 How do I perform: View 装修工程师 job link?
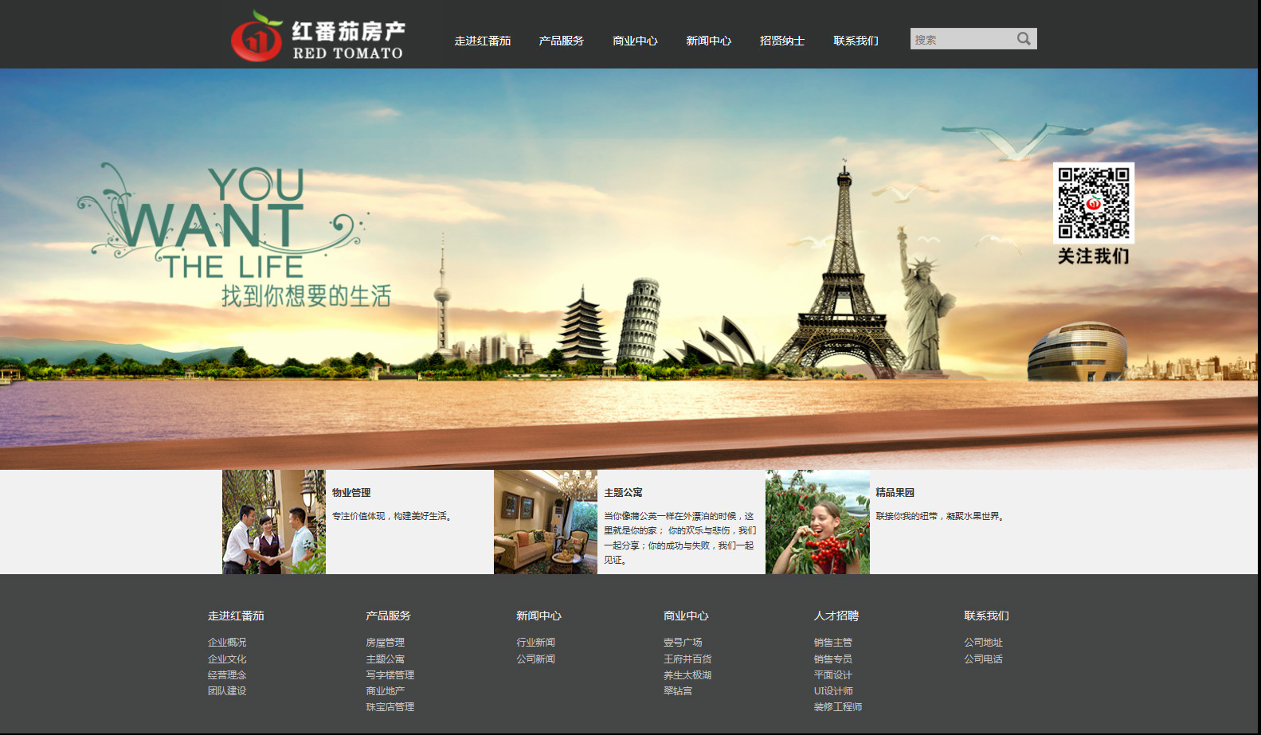click(x=838, y=707)
